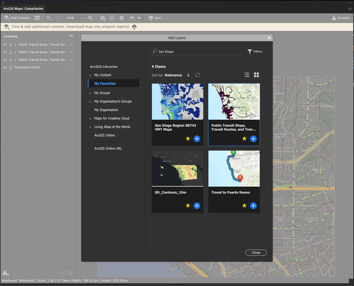354x286 pixels.
Task: Switch results to grid view
Action: coord(256,75)
